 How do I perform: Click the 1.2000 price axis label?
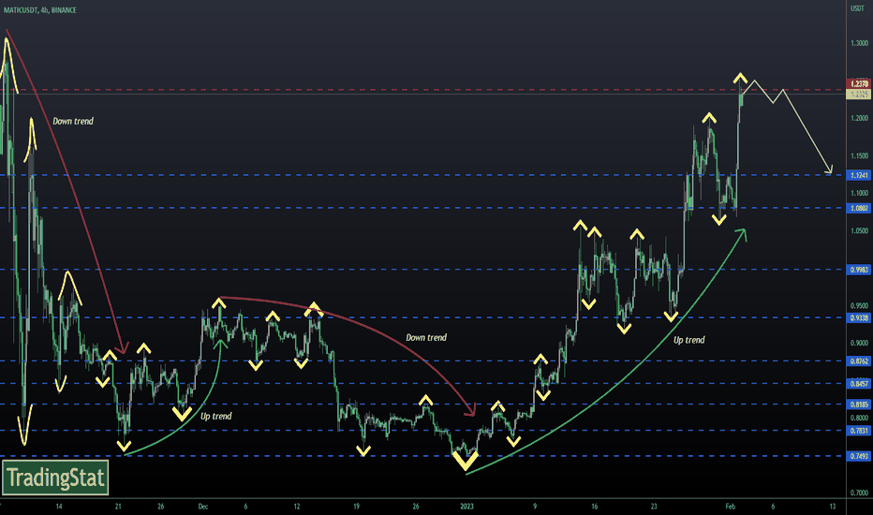[x=859, y=118]
